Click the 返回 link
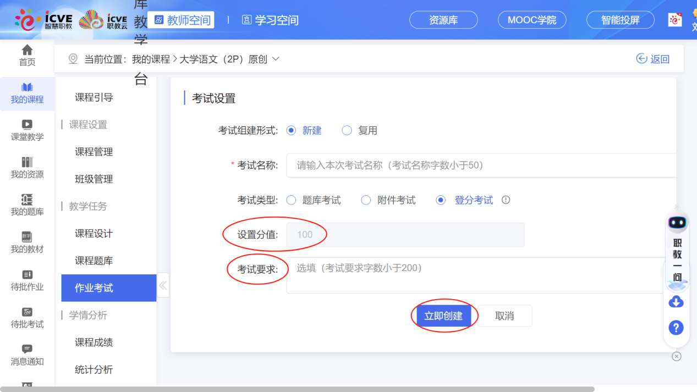The width and height of the screenshot is (697, 392). point(653,59)
